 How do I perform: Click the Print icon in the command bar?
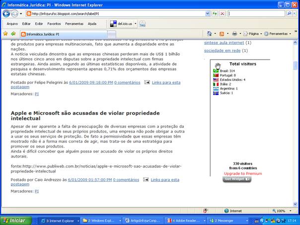[x=235, y=34]
